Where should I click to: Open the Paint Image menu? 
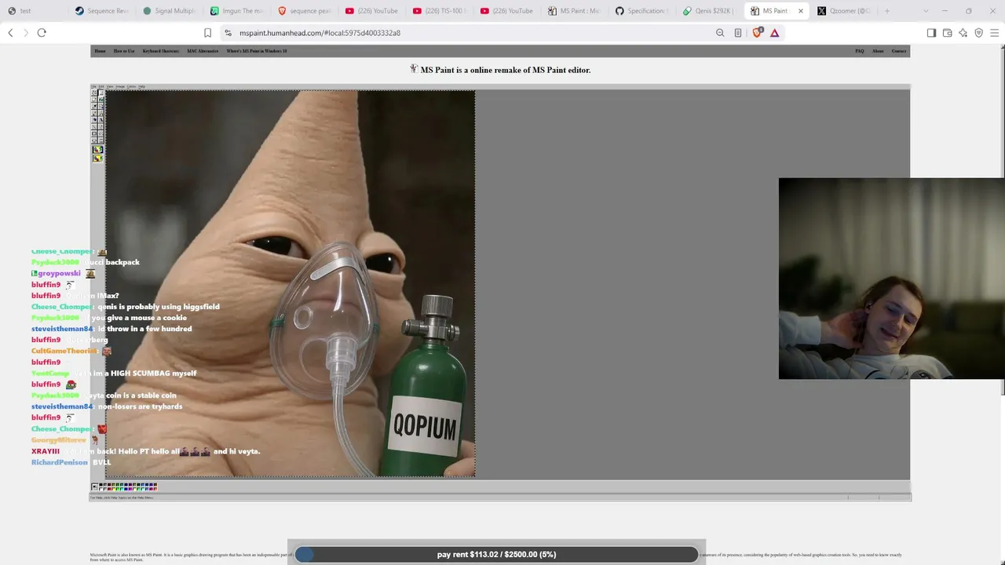pyautogui.click(x=120, y=86)
